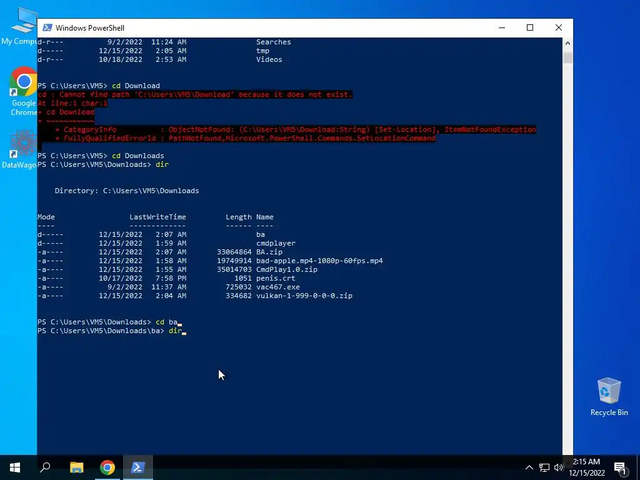This screenshot has width=640, height=480.
Task: Click the tmp folder name
Action: pos(263,51)
